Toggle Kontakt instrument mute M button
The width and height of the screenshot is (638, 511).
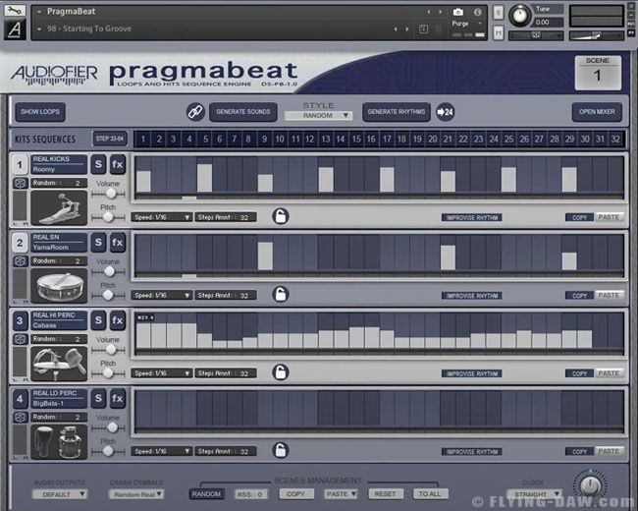[498, 32]
